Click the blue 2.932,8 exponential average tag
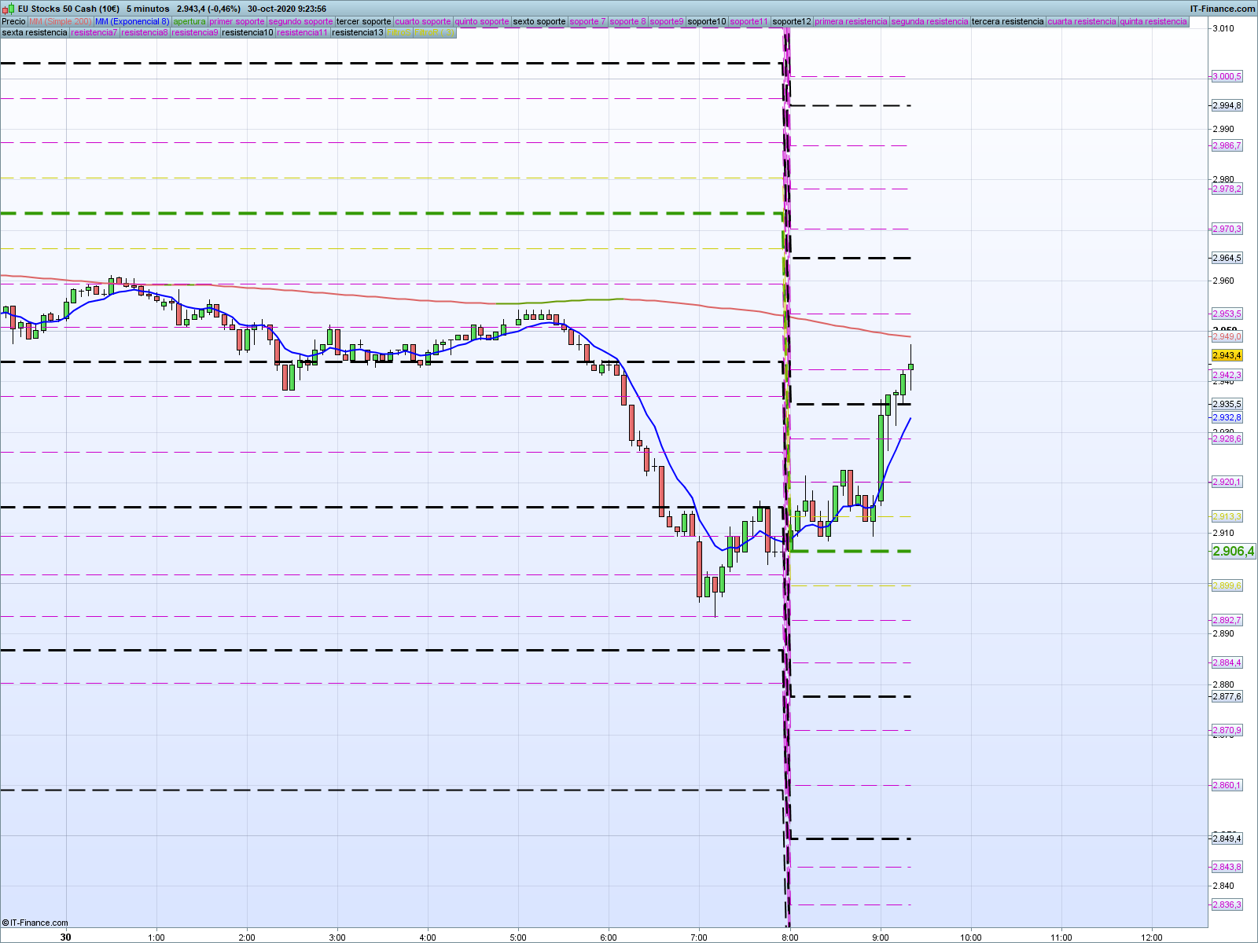 coord(1227,417)
